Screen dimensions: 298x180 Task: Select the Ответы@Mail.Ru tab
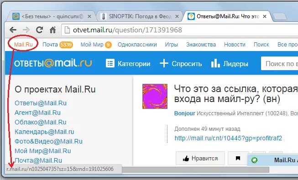(x=227, y=16)
